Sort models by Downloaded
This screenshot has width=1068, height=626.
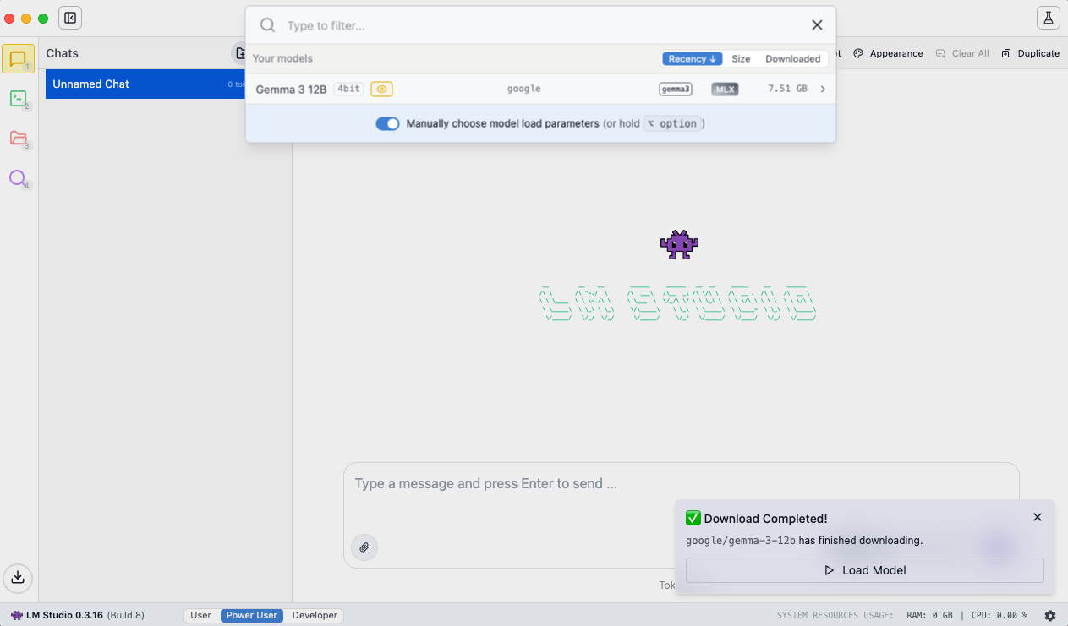coord(793,58)
